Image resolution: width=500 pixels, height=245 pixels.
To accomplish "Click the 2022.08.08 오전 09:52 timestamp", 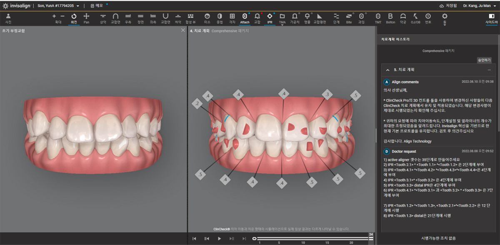I will pos(477,151).
